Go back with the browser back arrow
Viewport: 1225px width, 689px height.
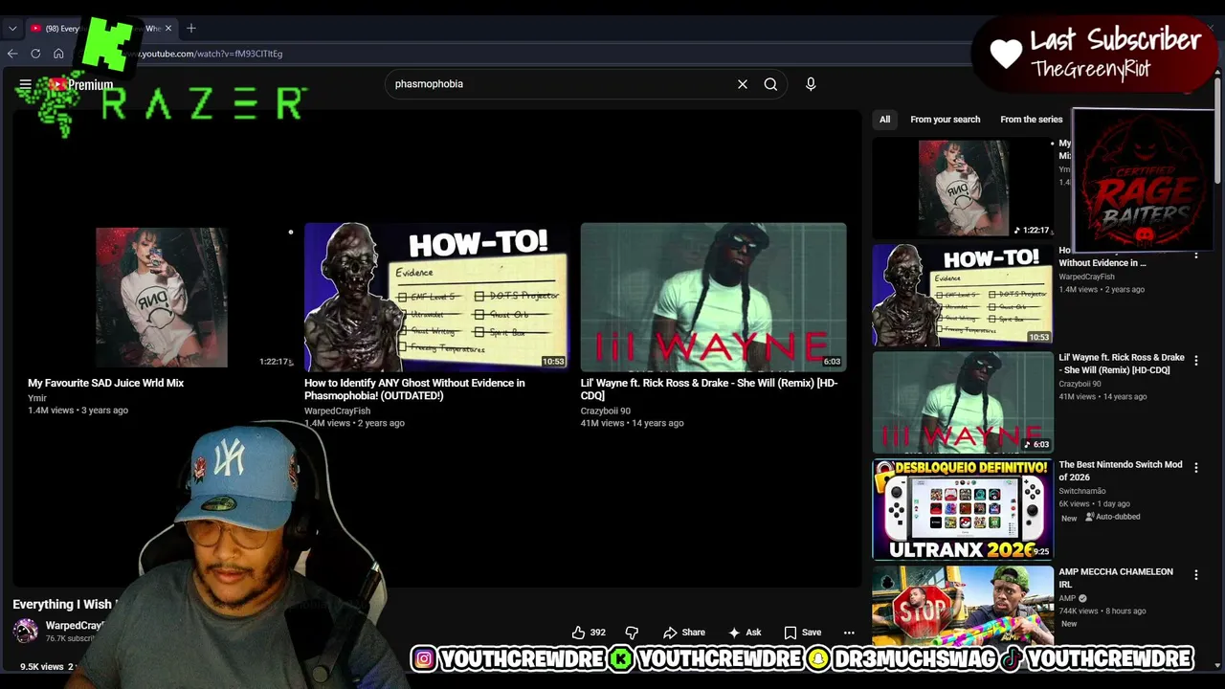coord(12,54)
